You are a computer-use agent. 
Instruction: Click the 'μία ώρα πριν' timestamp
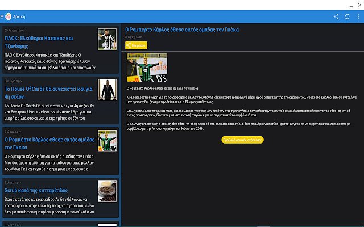pos(13,81)
